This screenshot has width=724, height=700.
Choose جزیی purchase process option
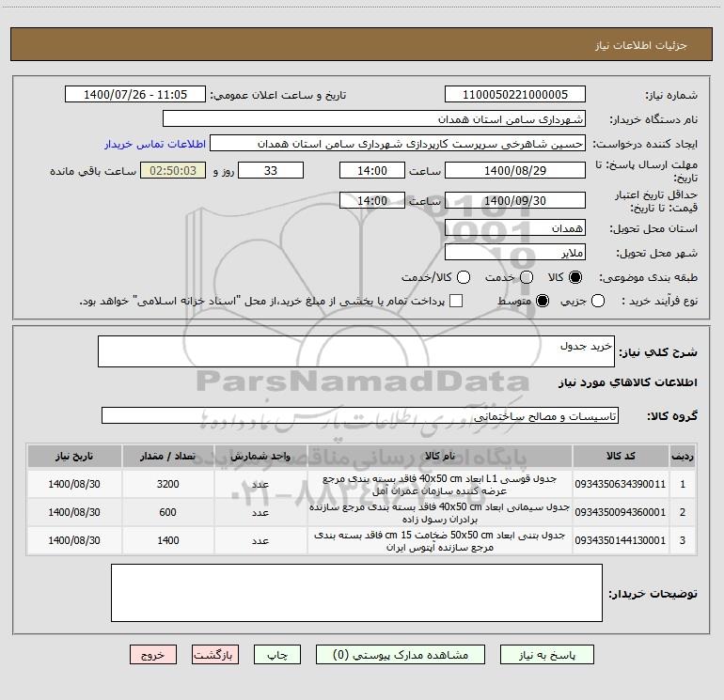[597, 301]
